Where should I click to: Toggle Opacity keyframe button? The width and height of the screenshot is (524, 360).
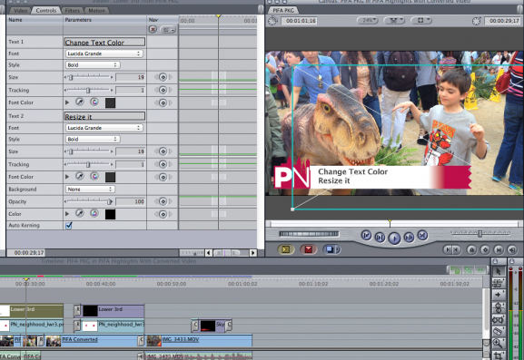163,201
